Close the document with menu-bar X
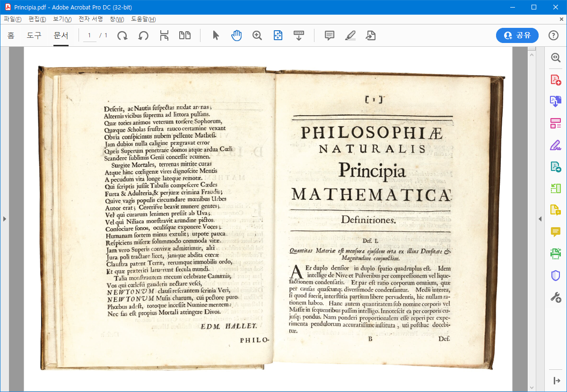 [562, 19]
